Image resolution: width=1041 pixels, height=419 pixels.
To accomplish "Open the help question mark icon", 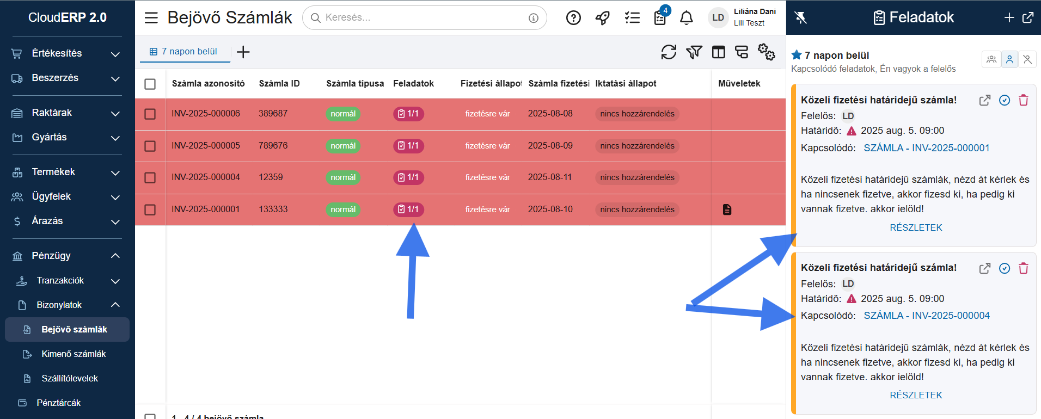I will [573, 18].
